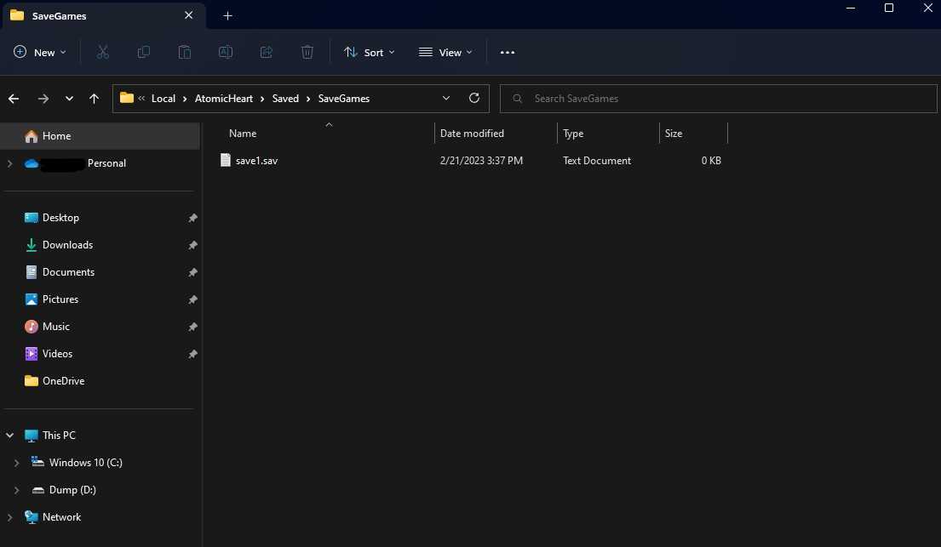Click AtomicHeart in the breadcrumb path
The width and height of the screenshot is (941, 547).
(x=224, y=99)
